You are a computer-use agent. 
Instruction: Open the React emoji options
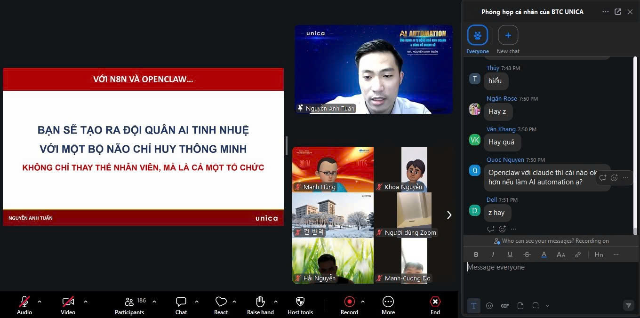221,305
